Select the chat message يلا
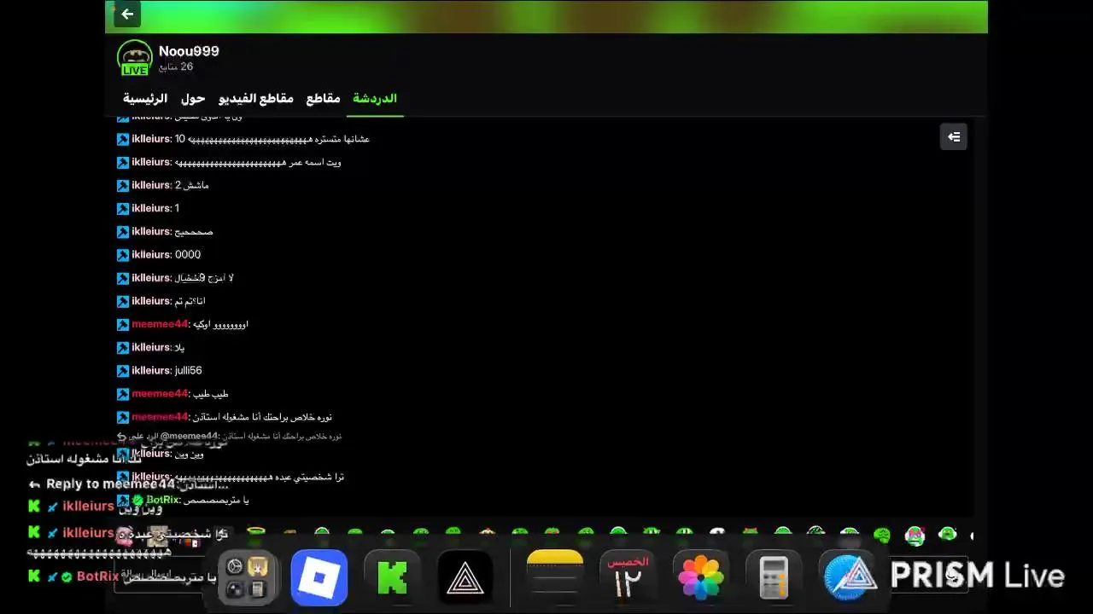 click(x=179, y=348)
